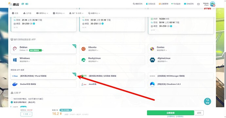The width and height of the screenshot is (226, 118).
Task: Click the Docker whale icon
Action: 15,84
